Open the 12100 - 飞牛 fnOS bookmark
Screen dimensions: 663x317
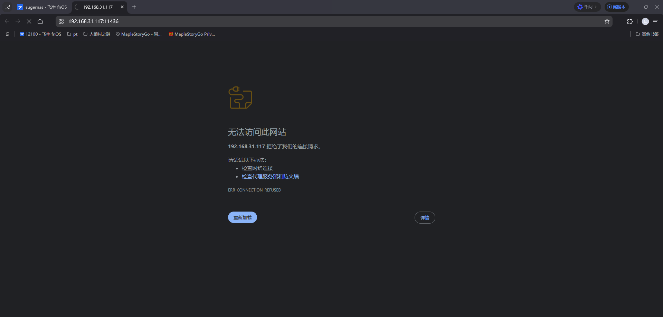[x=41, y=34]
